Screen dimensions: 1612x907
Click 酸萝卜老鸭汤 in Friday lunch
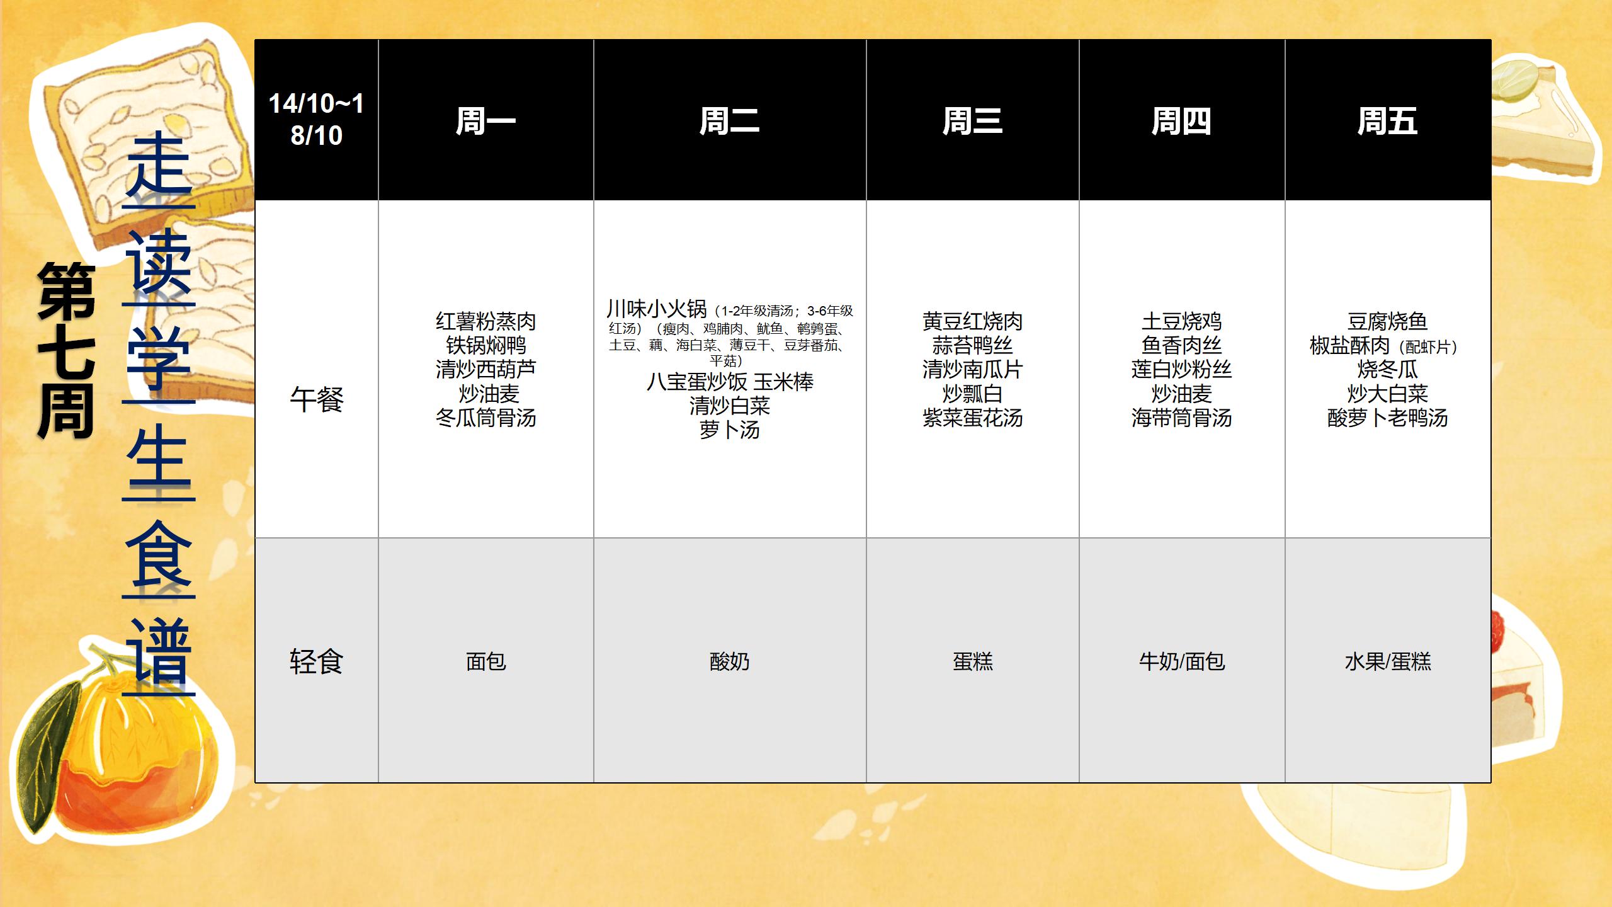point(1387,418)
